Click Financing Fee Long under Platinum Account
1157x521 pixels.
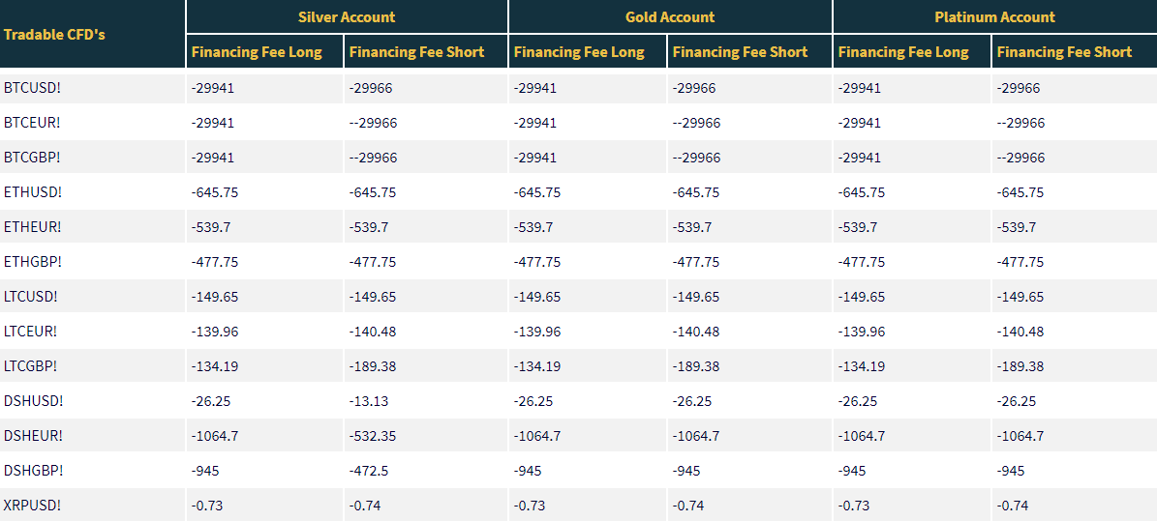point(903,52)
